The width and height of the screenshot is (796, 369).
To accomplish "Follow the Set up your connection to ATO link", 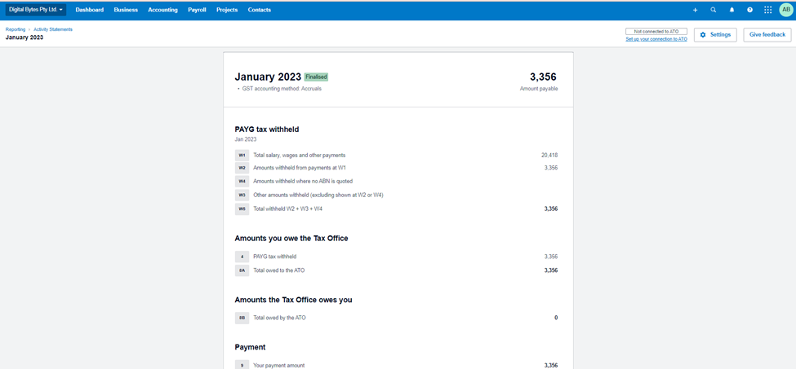I will pos(656,39).
